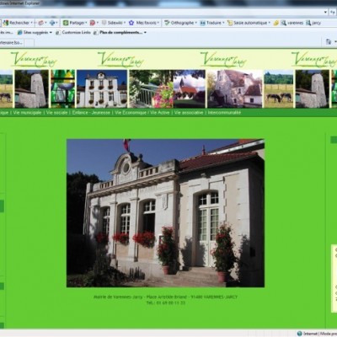Viewport: 337px width, 337px height.
Task: Click the old stone house banner thumbnail
Action: tap(235, 88)
